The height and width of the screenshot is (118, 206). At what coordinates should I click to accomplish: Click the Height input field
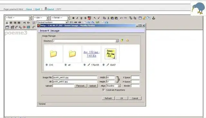coord(110,82)
